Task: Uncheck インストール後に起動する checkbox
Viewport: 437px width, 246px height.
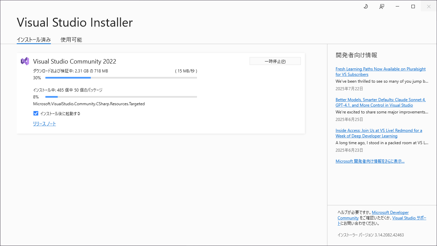Action: [36, 113]
